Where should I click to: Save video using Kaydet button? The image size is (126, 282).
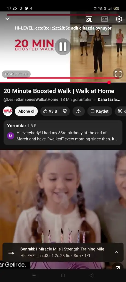[100, 111]
